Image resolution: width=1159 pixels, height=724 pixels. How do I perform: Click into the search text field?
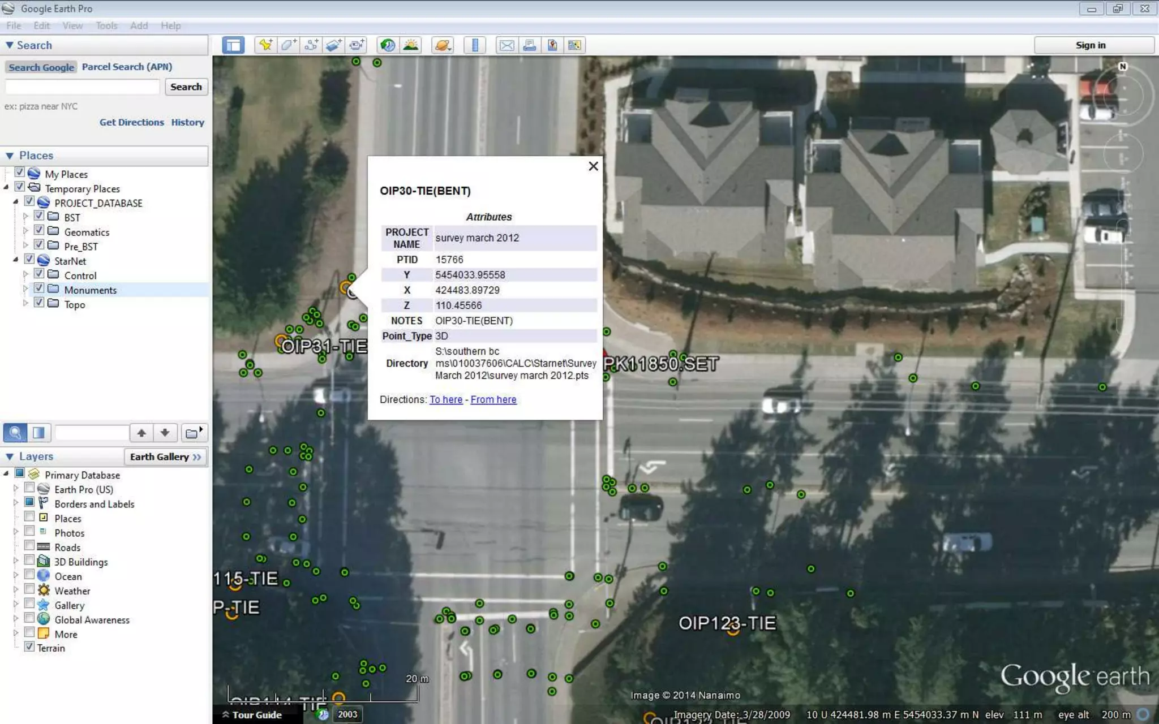pos(83,87)
